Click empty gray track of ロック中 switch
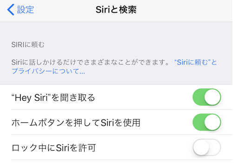The width and height of the screenshot is (251, 167). pyautogui.click(x=215, y=148)
